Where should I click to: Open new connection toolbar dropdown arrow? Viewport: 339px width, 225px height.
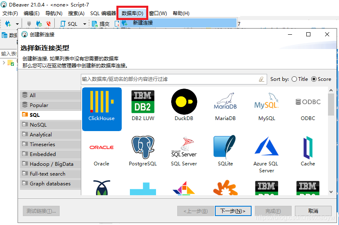pyautogui.click(x=17, y=24)
